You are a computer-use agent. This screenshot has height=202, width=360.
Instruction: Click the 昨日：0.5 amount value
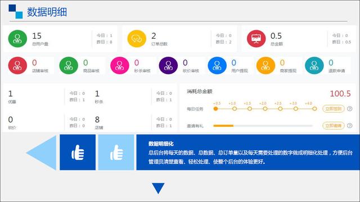click(341, 42)
